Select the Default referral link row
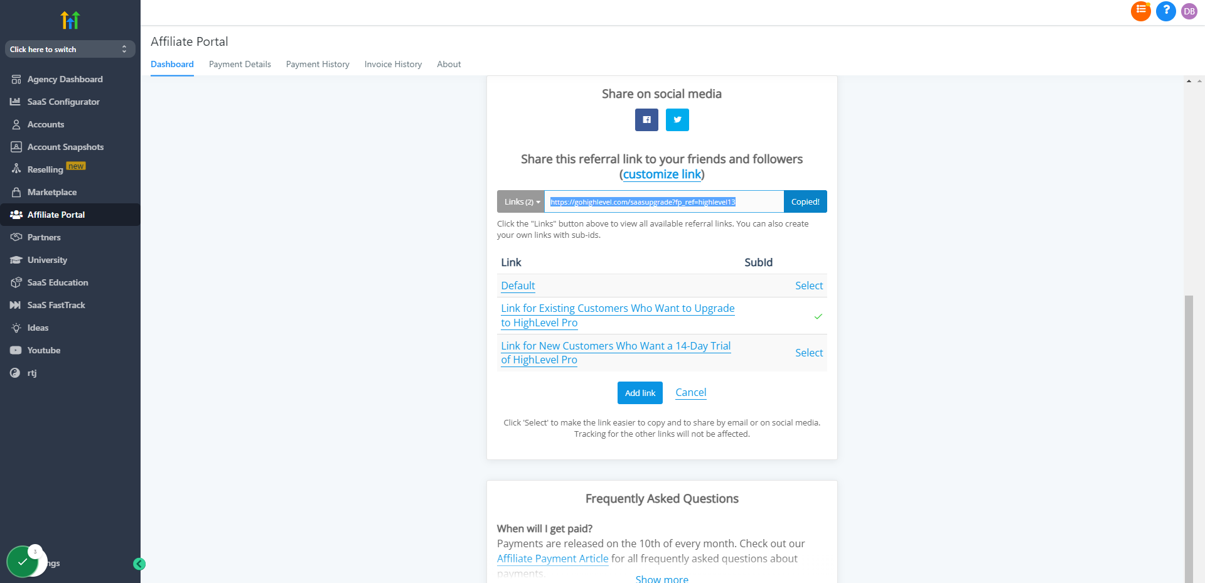1205x583 pixels. click(809, 286)
